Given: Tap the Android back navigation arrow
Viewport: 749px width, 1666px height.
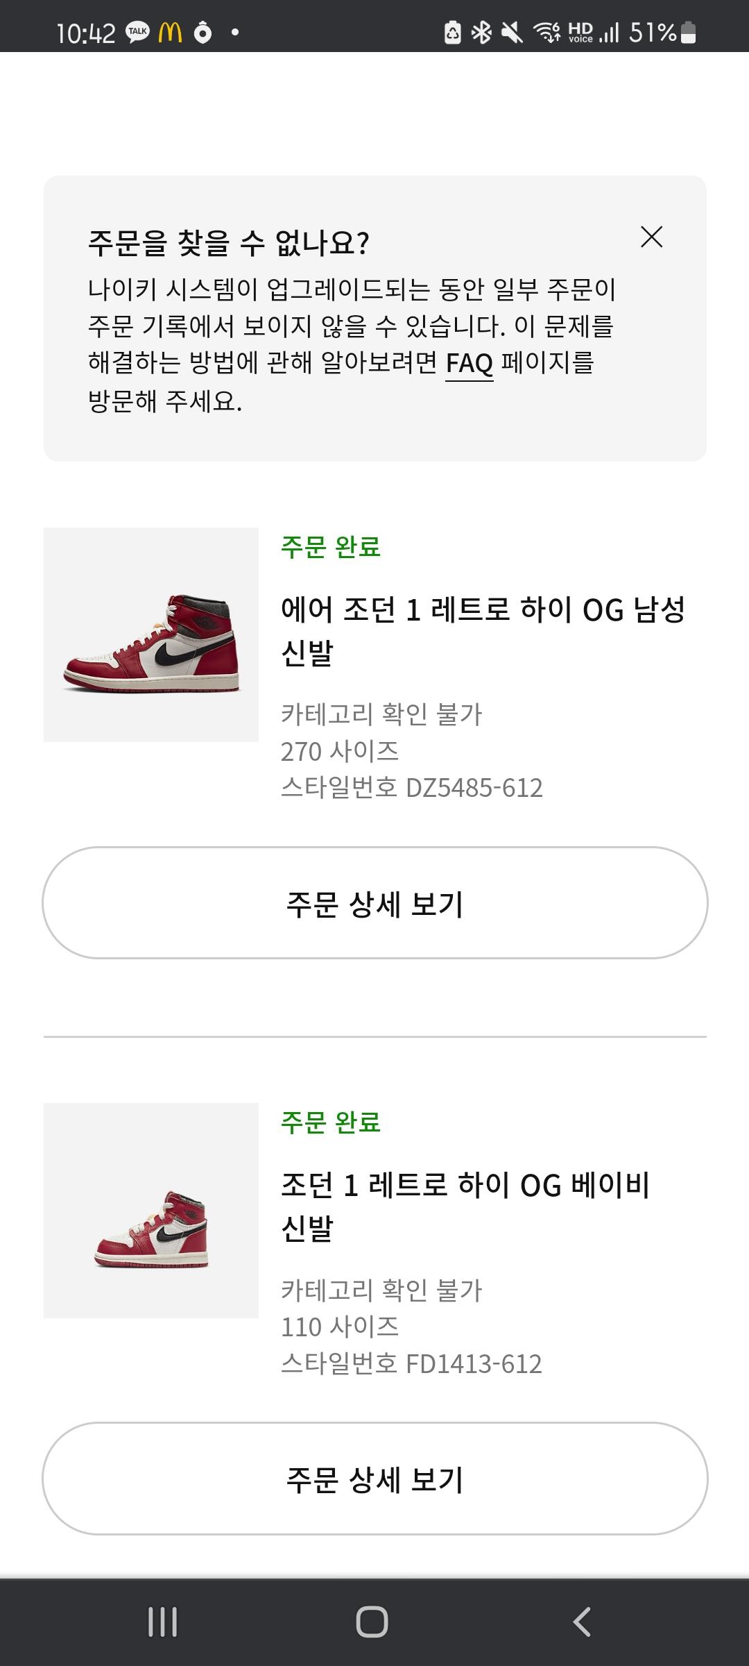Looking at the screenshot, I should point(581,1622).
